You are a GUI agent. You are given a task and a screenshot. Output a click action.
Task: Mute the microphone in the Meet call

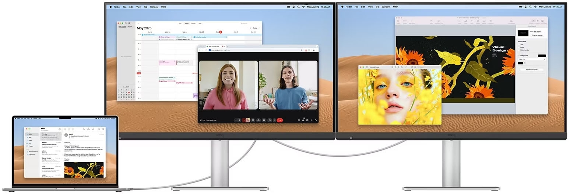(239, 120)
